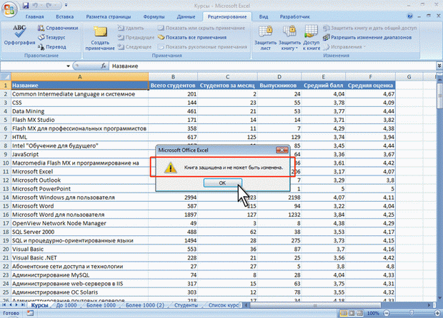This screenshot has height=318, width=443.
Task: Select the Normal view icon in status bar
Action: click(344, 313)
